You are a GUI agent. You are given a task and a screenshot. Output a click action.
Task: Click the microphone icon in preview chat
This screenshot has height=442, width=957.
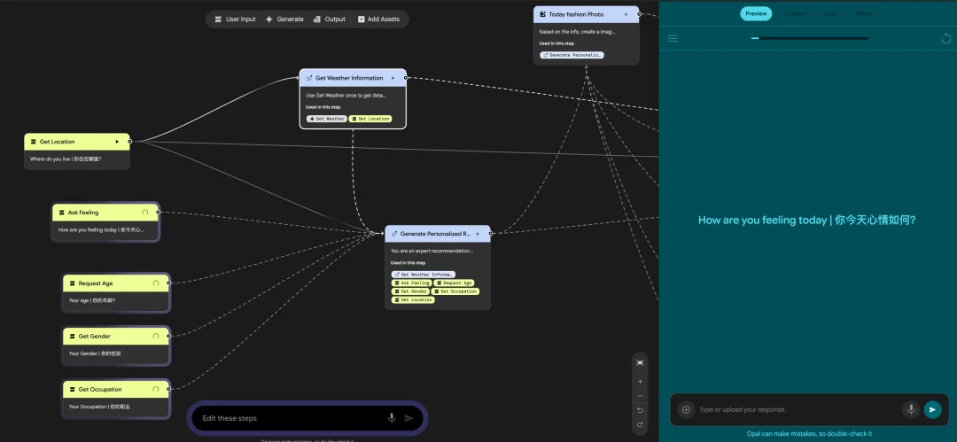[910, 409]
